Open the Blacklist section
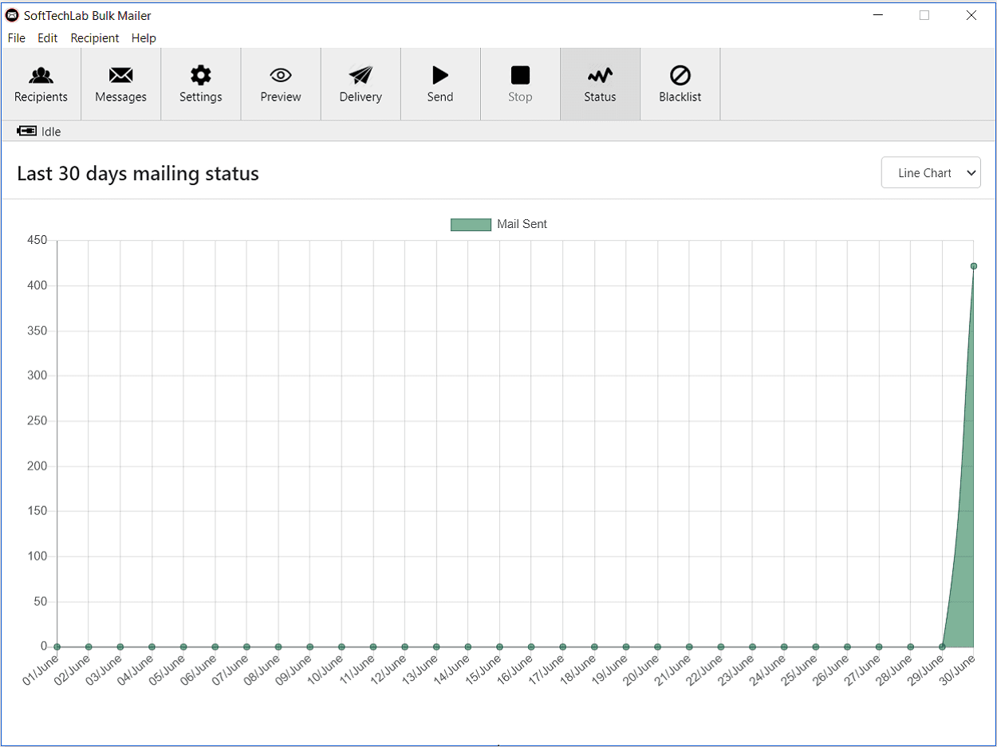 point(680,85)
